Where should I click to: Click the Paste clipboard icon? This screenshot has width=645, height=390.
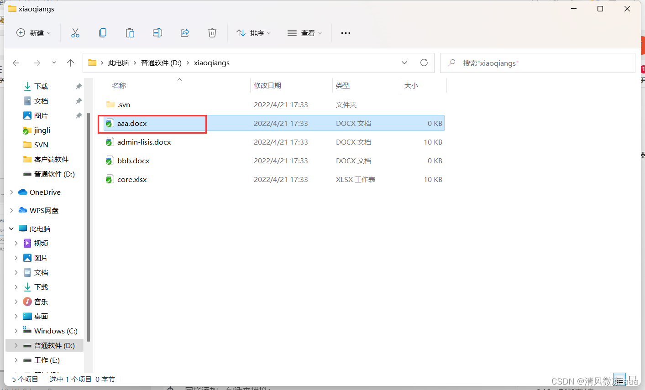(x=130, y=33)
